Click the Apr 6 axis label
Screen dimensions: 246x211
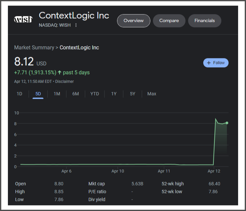(x=66, y=171)
